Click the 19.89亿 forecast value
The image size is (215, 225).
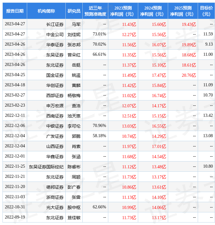tap(189, 45)
